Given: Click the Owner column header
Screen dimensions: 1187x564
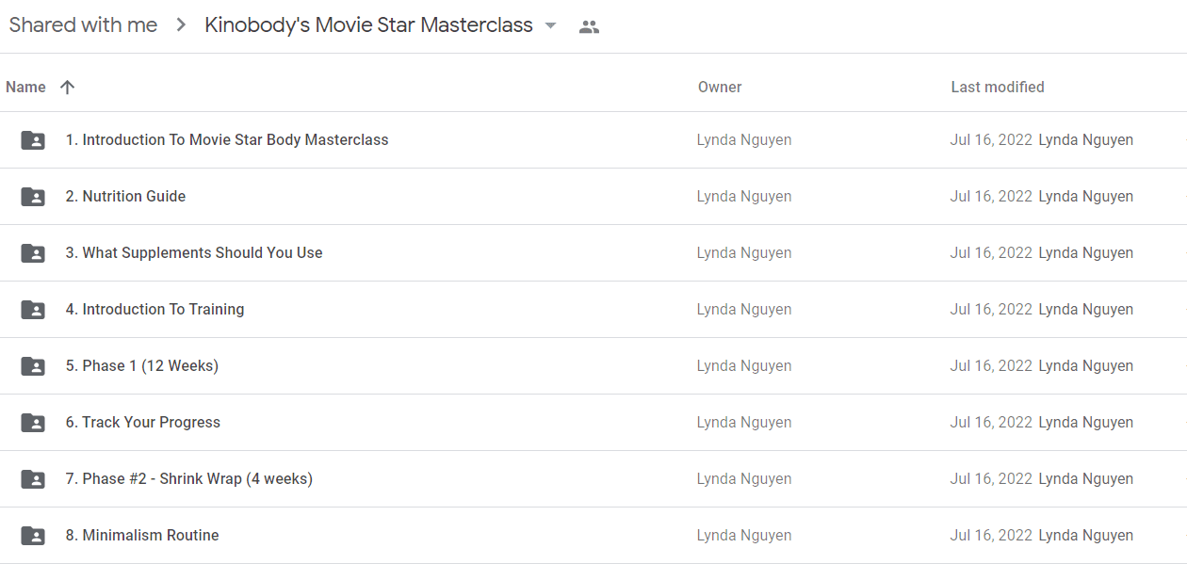Looking at the screenshot, I should pyautogui.click(x=720, y=87).
